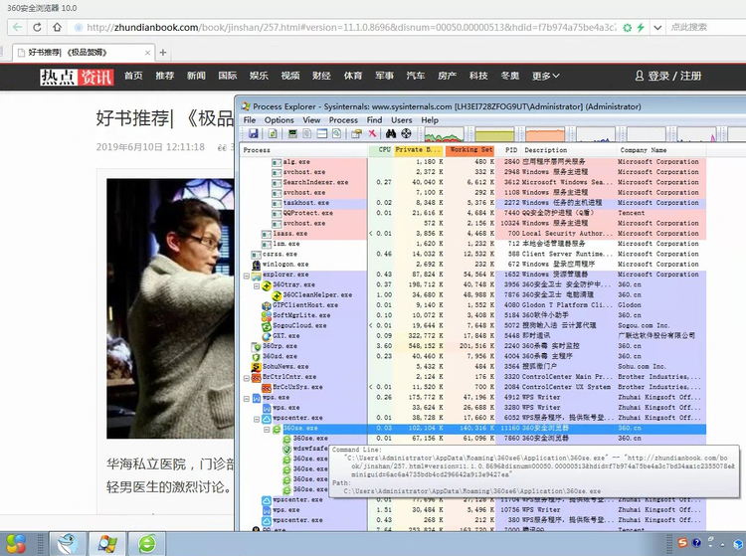Click the View DLLs/Handles toolbar icon
The image size is (746, 556).
pos(337,133)
